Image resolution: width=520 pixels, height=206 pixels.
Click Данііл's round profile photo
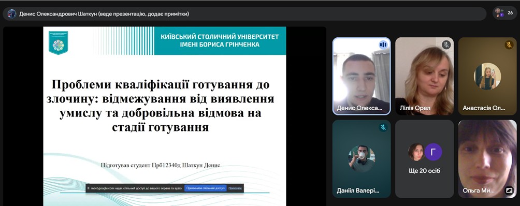pos(362,158)
